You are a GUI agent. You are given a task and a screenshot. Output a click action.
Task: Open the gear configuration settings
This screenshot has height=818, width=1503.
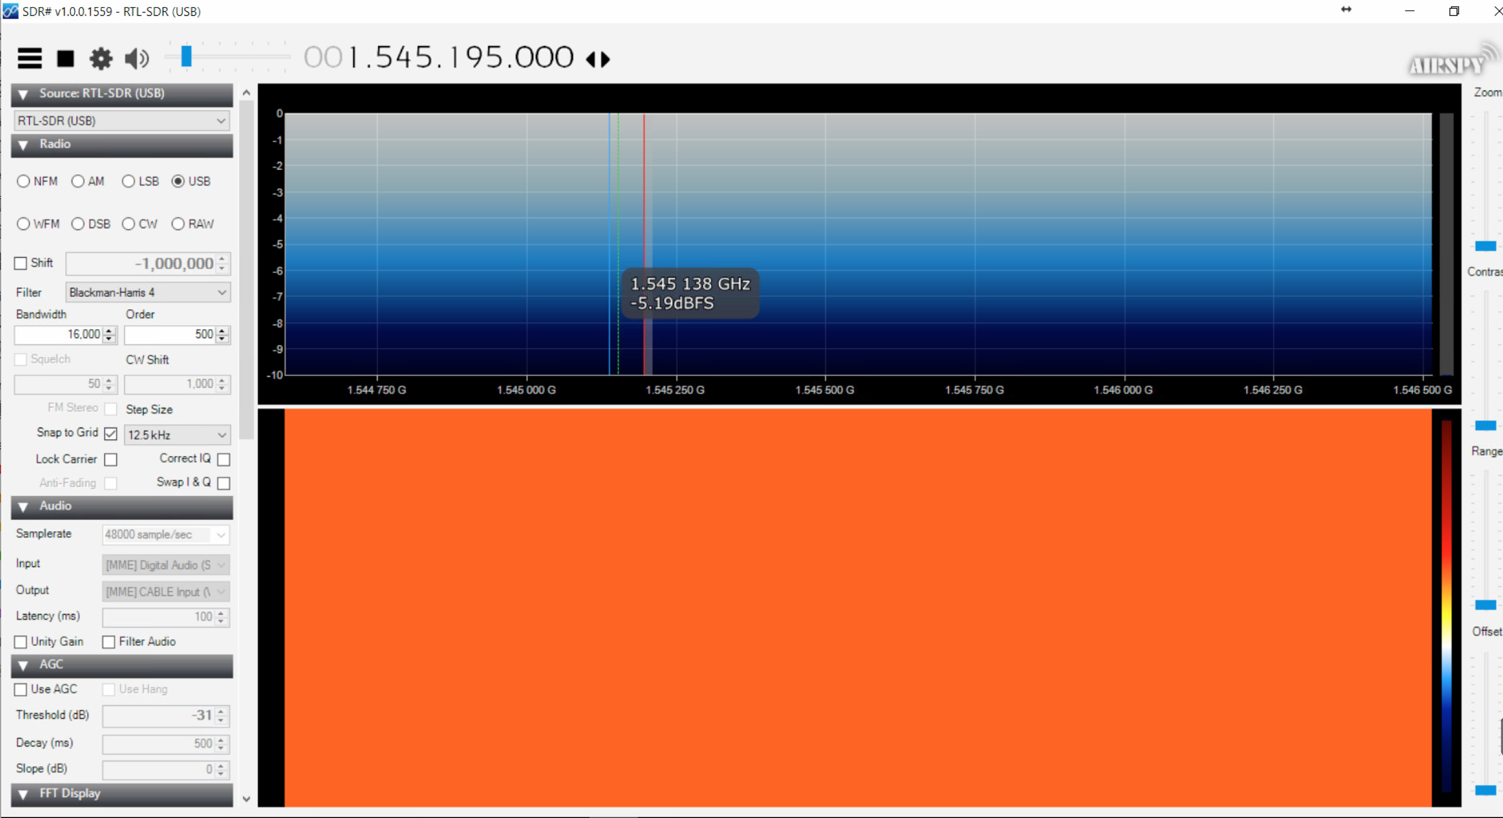pos(101,58)
